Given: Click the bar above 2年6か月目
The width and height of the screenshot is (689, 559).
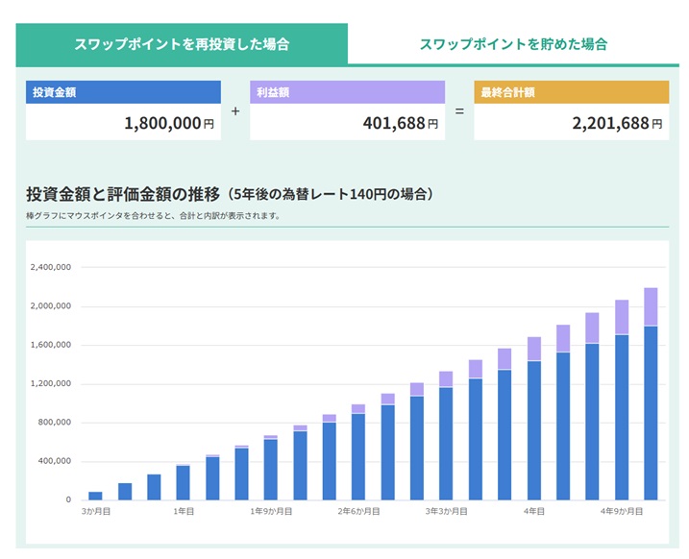Looking at the screenshot, I should [x=358, y=452].
